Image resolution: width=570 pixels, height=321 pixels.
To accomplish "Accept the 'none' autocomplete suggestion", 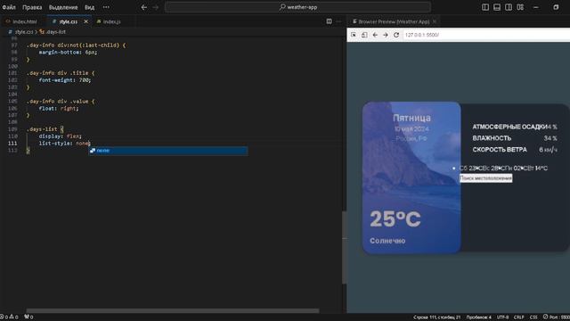I will click(x=168, y=151).
